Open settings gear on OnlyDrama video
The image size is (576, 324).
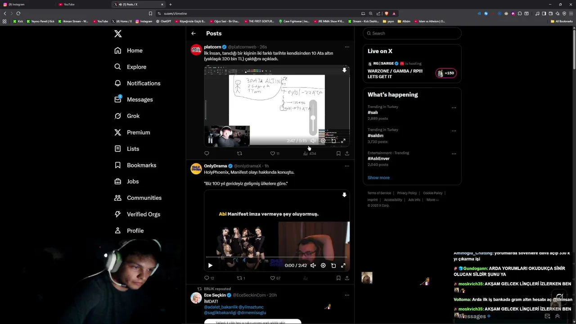click(323, 265)
